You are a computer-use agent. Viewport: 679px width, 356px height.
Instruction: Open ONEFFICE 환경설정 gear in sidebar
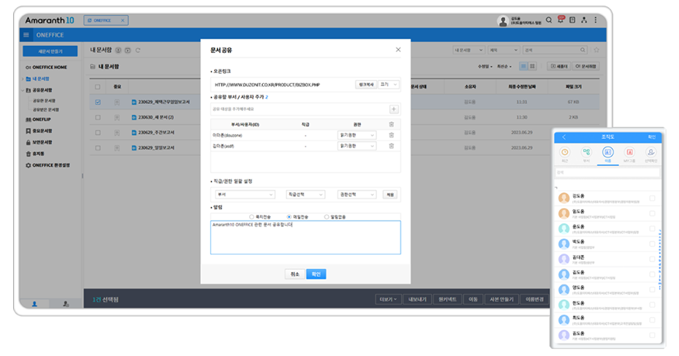tap(48, 165)
